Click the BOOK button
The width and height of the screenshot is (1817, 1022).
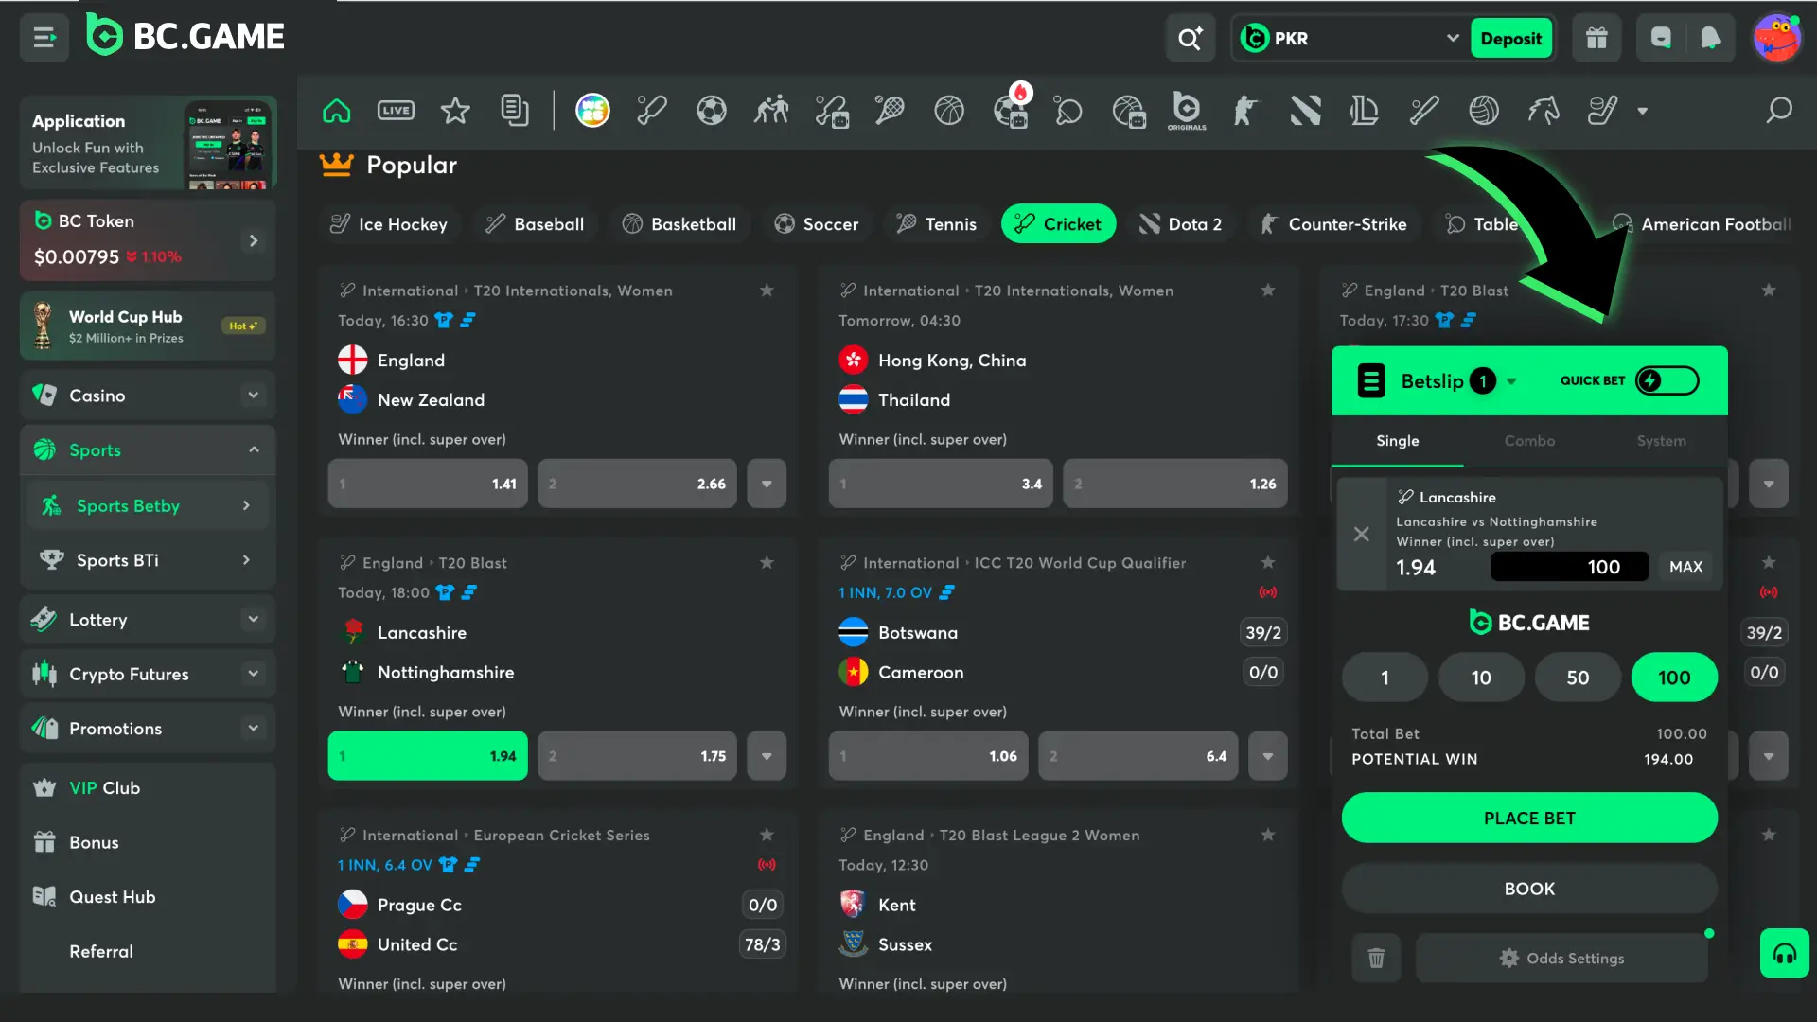[x=1529, y=890]
